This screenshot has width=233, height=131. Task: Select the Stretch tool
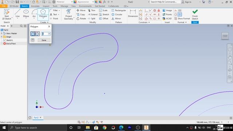pyautogui.click(x=104, y=15)
